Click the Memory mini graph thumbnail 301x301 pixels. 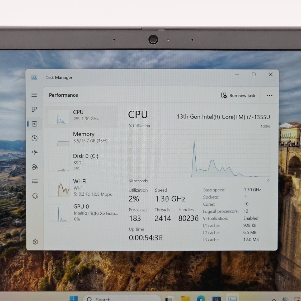point(59,139)
